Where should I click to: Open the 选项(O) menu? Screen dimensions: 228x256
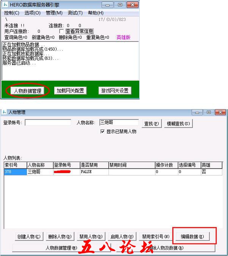click(32, 13)
